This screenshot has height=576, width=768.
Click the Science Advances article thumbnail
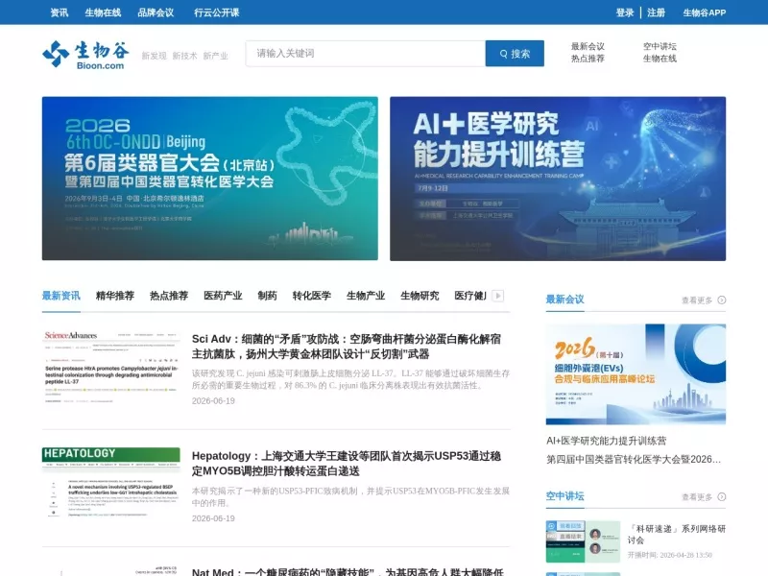click(111, 367)
